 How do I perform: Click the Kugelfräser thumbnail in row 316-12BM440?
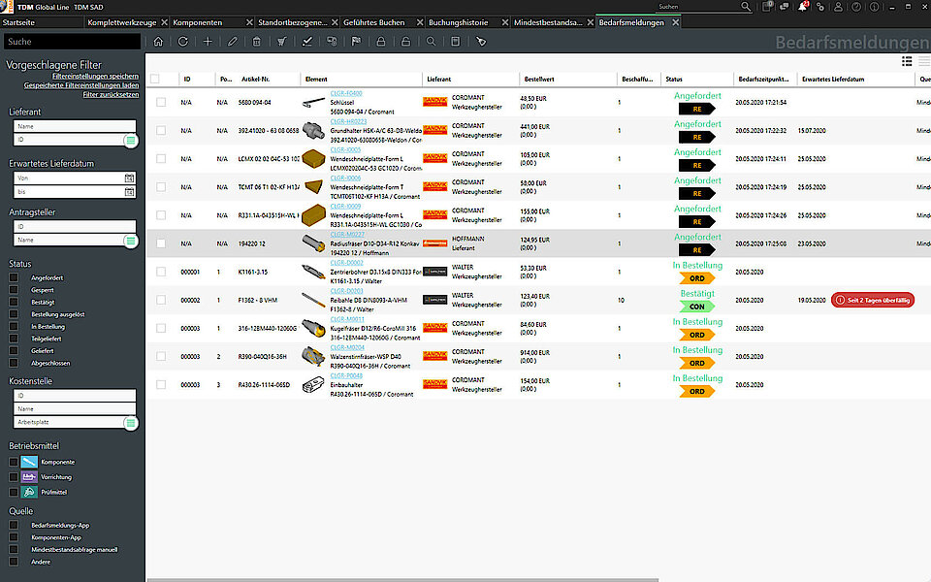313,328
